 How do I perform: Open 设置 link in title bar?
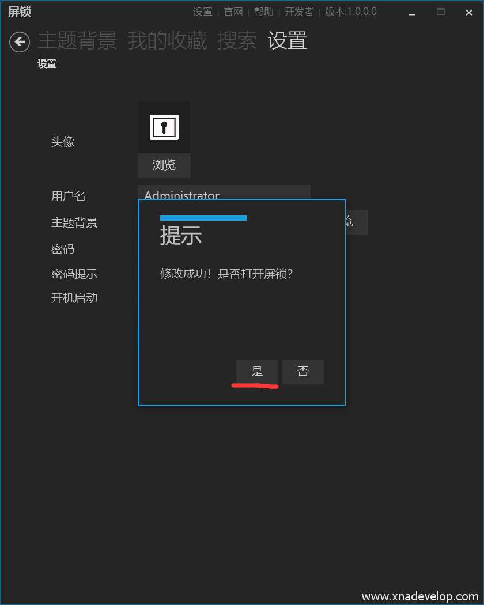click(x=203, y=12)
